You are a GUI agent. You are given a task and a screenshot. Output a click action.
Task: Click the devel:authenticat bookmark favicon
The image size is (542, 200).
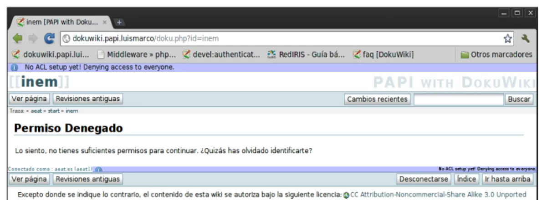click(x=186, y=55)
